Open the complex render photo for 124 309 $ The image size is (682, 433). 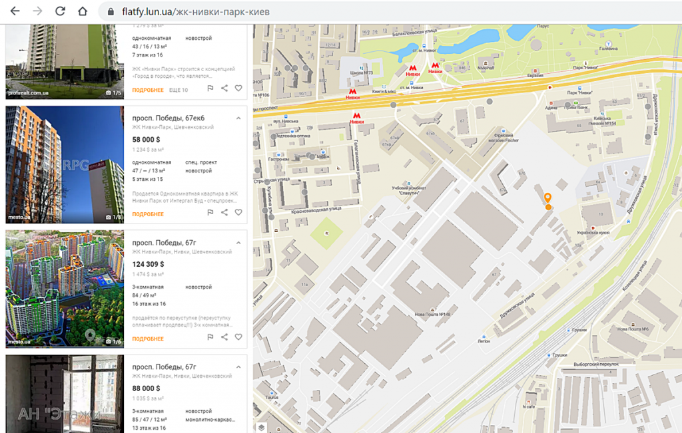pyautogui.click(x=65, y=289)
